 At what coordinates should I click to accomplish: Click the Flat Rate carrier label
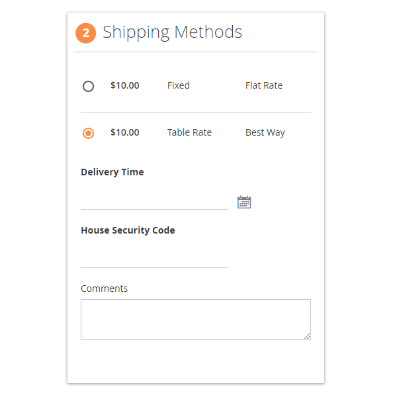(x=263, y=85)
